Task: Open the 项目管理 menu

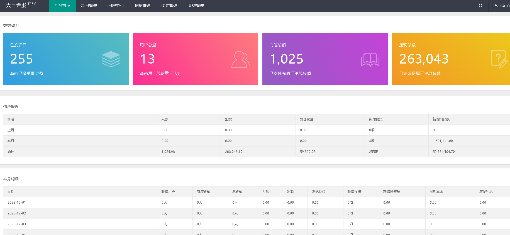Action: point(89,6)
